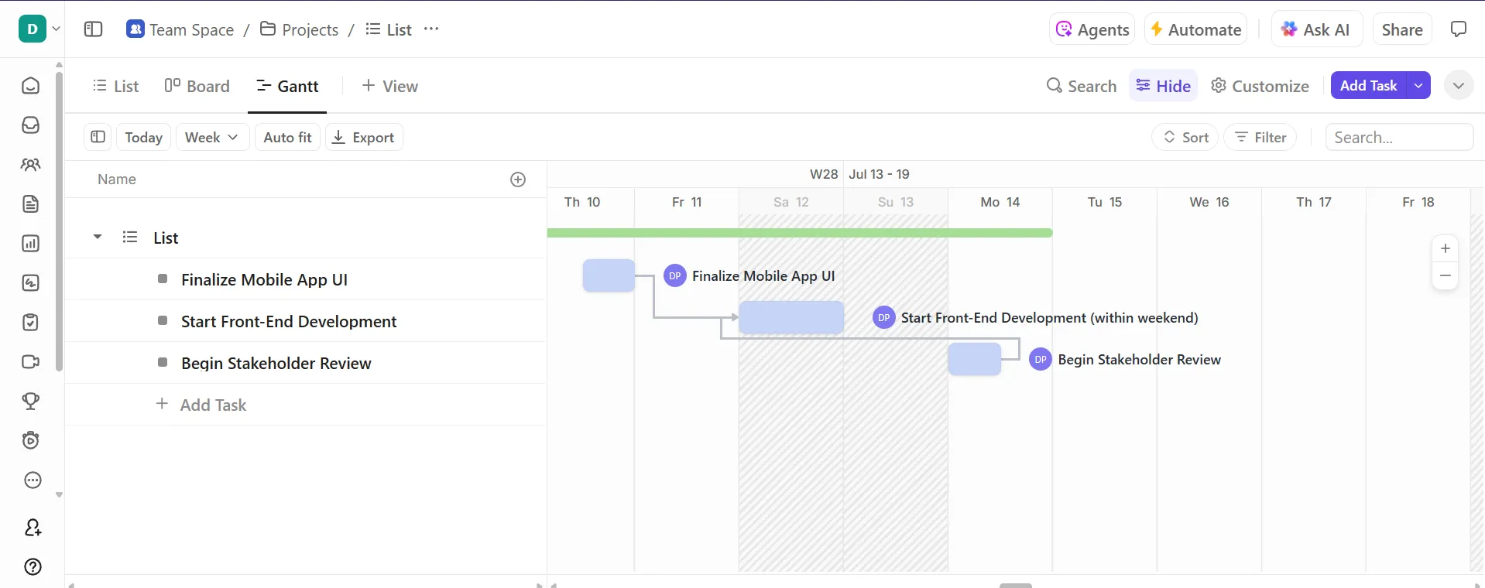This screenshot has height=588, width=1485.
Task: Open the Teams people icon in sidebar
Action: (x=31, y=165)
